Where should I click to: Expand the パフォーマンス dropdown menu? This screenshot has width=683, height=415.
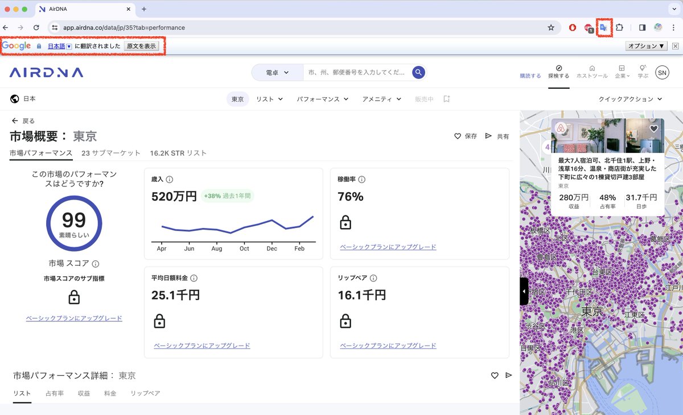[322, 99]
